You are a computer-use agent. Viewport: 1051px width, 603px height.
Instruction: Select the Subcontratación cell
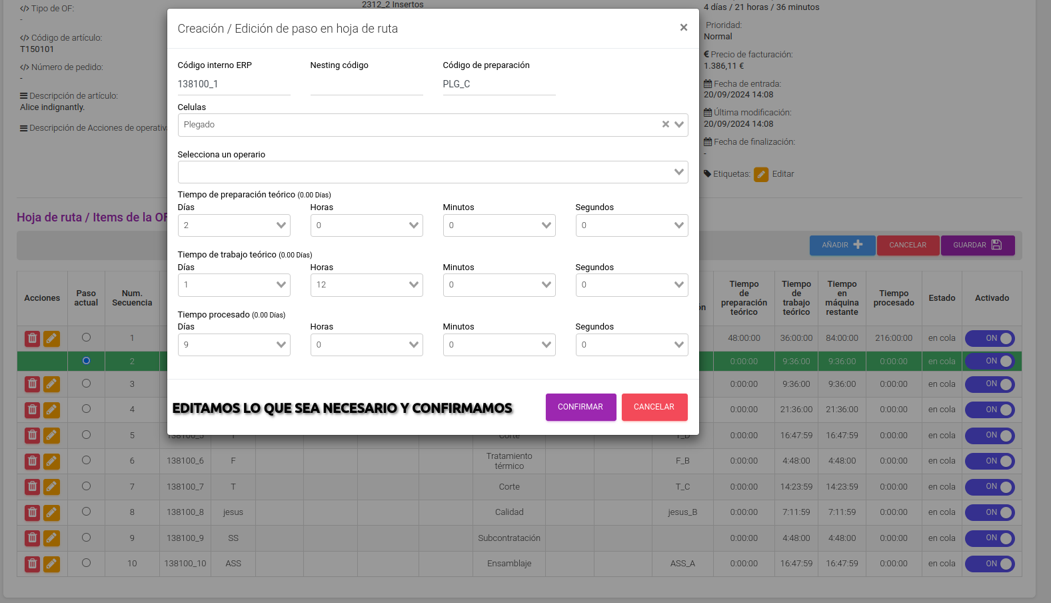click(509, 538)
